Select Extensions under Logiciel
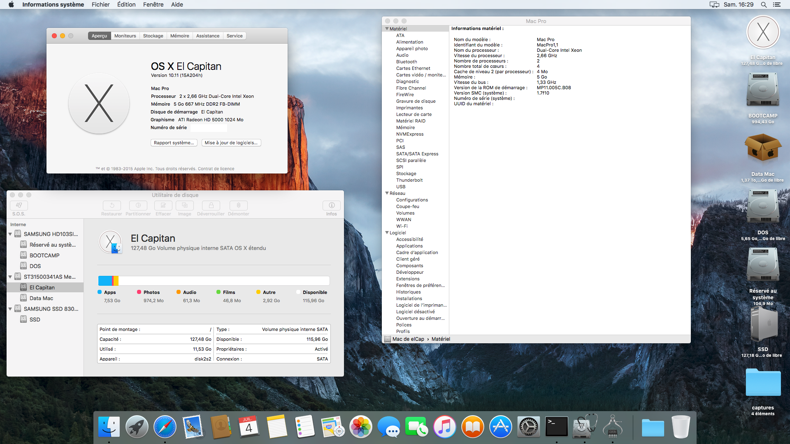The image size is (790, 444). (408, 279)
